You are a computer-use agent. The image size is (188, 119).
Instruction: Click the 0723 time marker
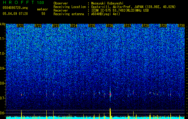56,26
